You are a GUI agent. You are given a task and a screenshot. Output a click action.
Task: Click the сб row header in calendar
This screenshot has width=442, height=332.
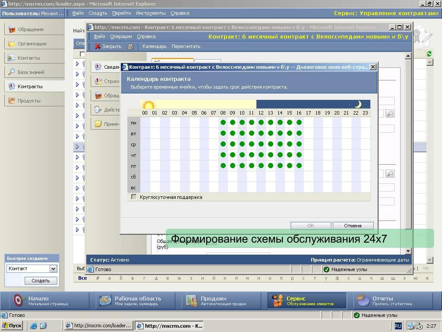(x=134, y=177)
